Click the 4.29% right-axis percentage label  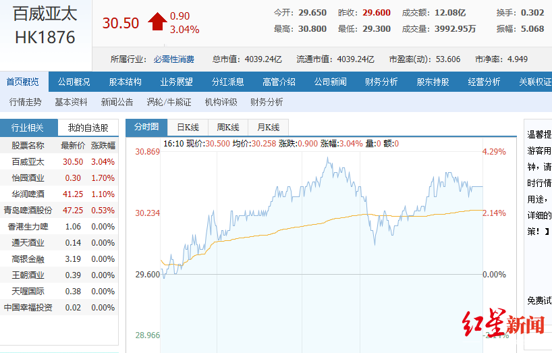(494, 152)
